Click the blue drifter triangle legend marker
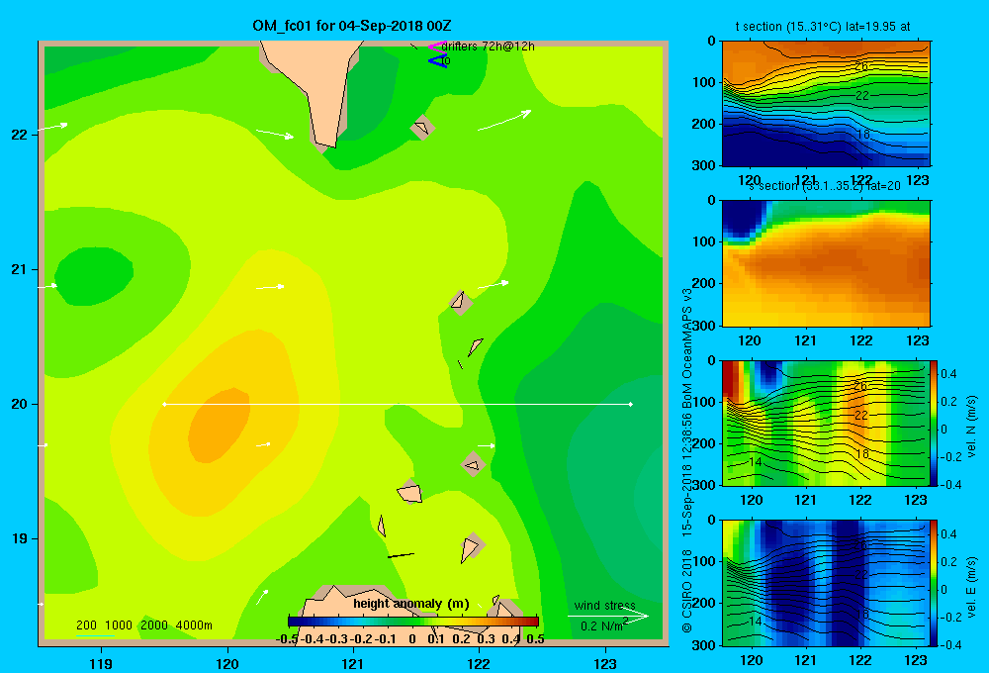Image resolution: width=989 pixels, height=673 pixels. pos(437,61)
